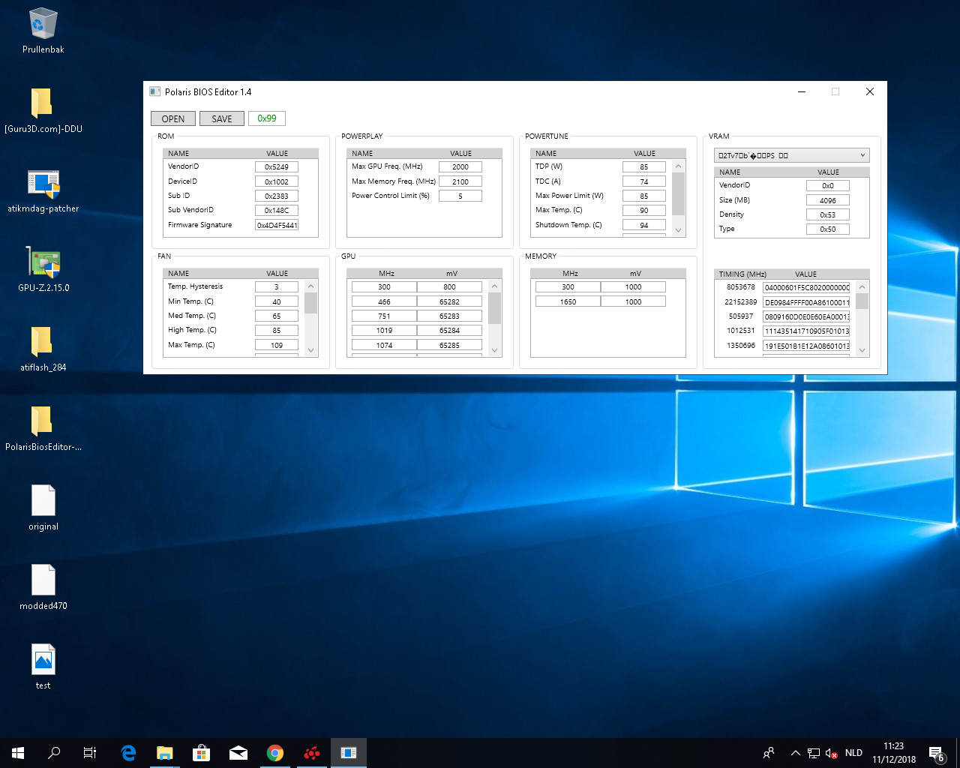The width and height of the screenshot is (960, 768).
Task: Click the Polaris BIOS Editor title icon
Action: [x=155, y=91]
